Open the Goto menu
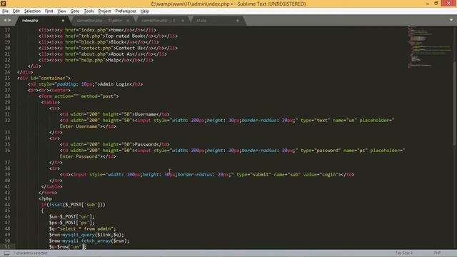This screenshot has width=457, height=257. coord(74,11)
